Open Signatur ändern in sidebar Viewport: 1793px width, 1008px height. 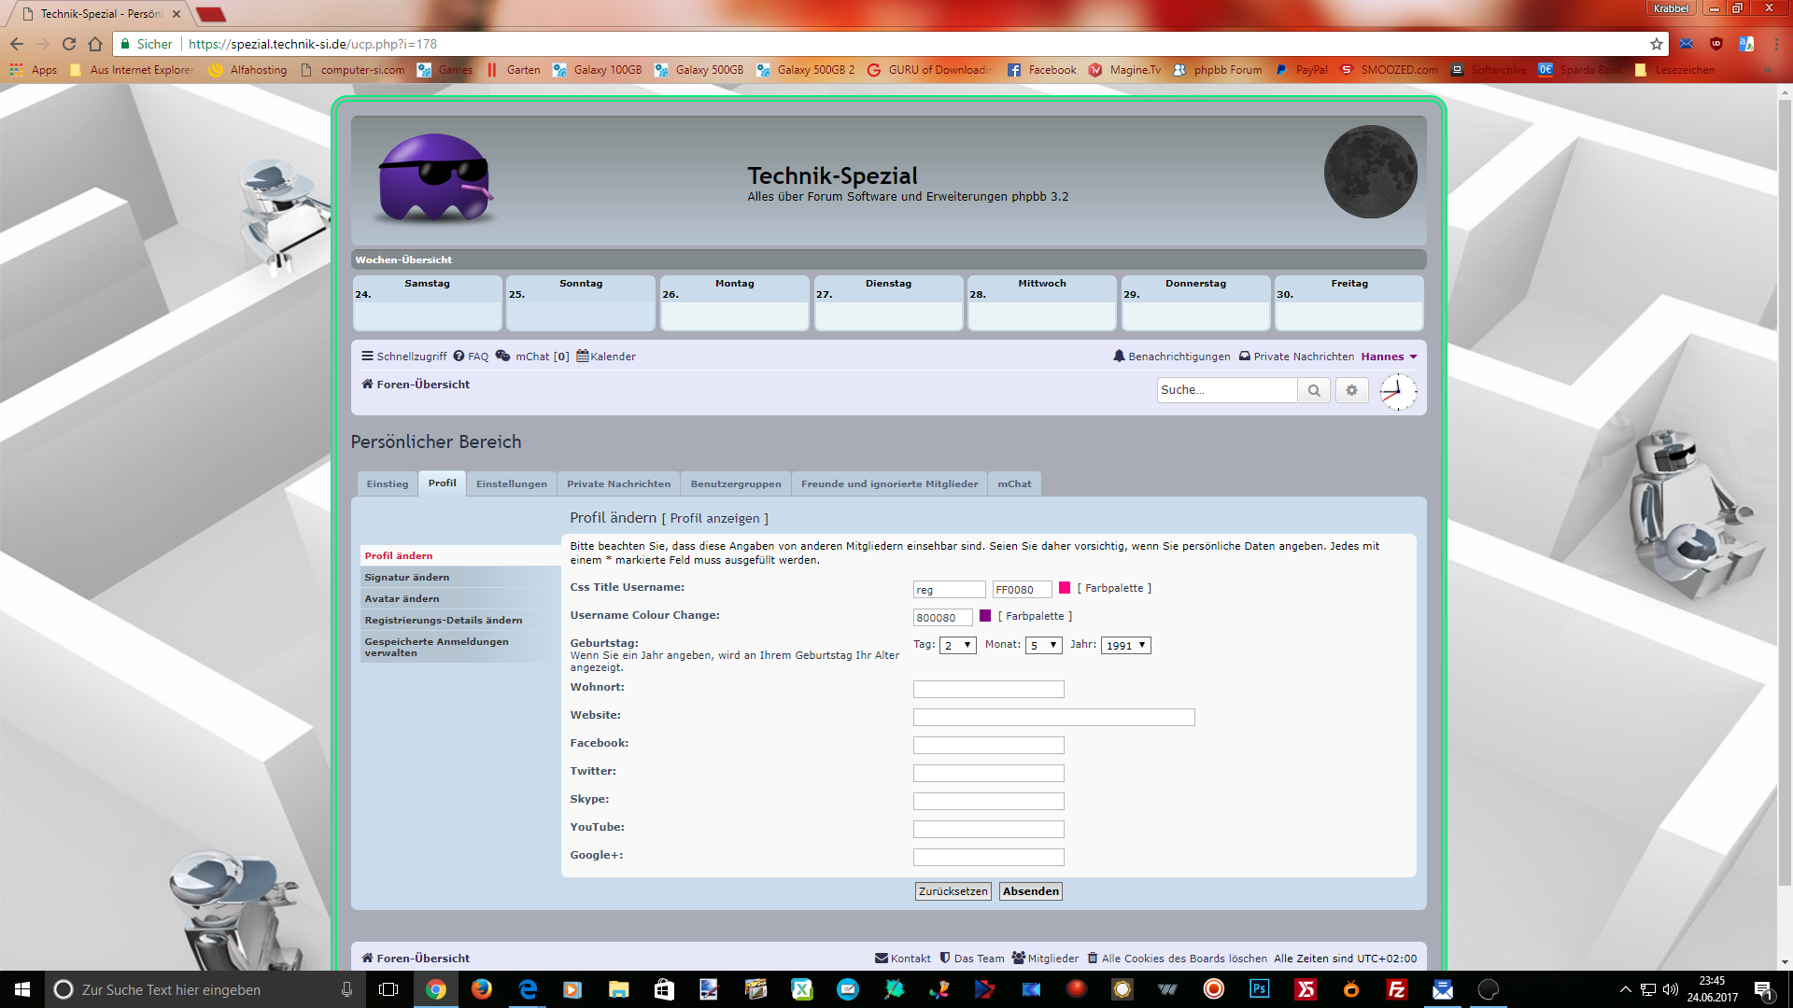pyautogui.click(x=407, y=577)
